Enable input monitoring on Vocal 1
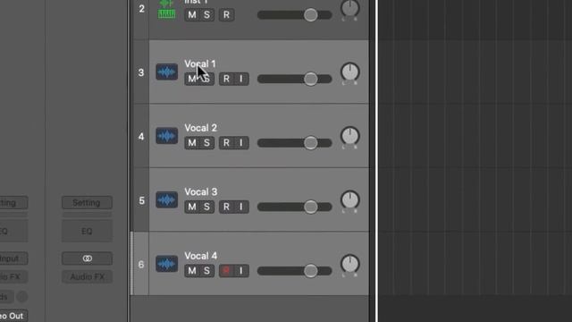This screenshot has width=572, height=322. [241, 79]
